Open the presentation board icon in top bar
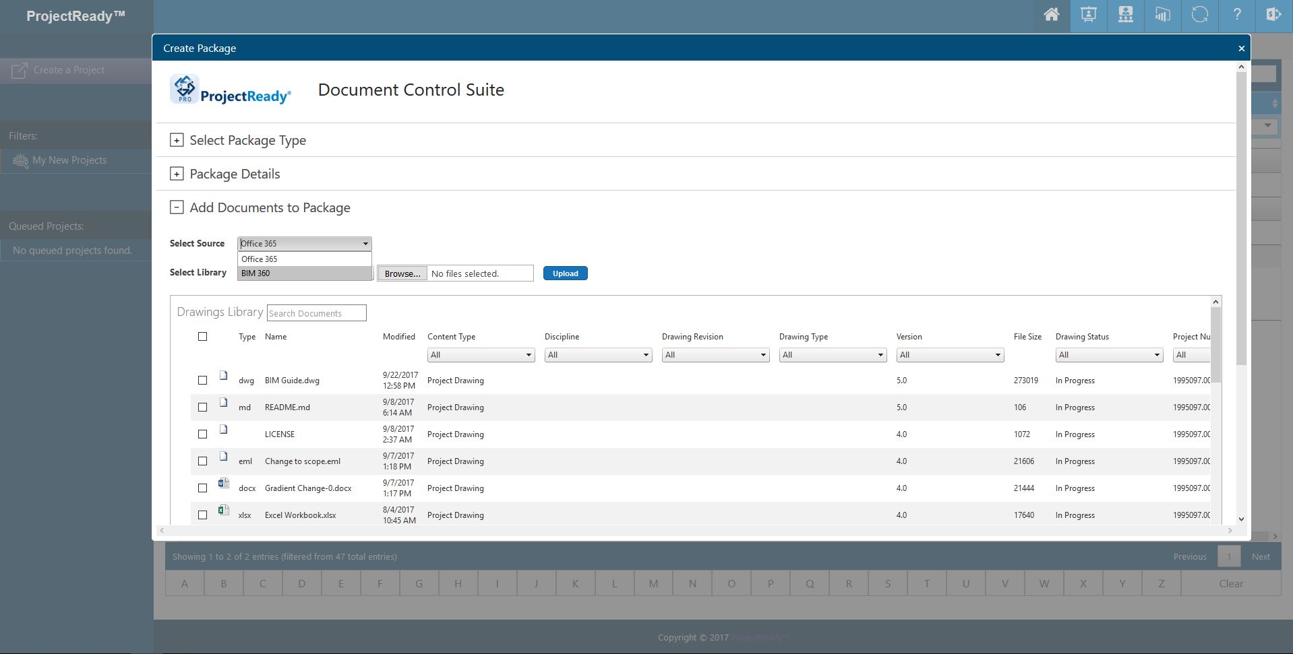Screen dimensions: 1293x654 (x=1088, y=15)
